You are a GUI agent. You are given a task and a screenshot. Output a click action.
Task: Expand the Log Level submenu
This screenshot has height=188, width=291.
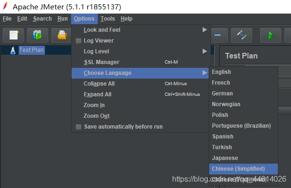tap(140, 51)
